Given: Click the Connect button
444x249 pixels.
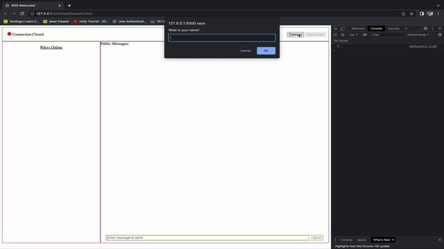Looking at the screenshot, I should click(x=296, y=35).
